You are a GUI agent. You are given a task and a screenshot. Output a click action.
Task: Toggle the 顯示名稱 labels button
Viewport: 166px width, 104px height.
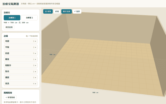[66, 11]
